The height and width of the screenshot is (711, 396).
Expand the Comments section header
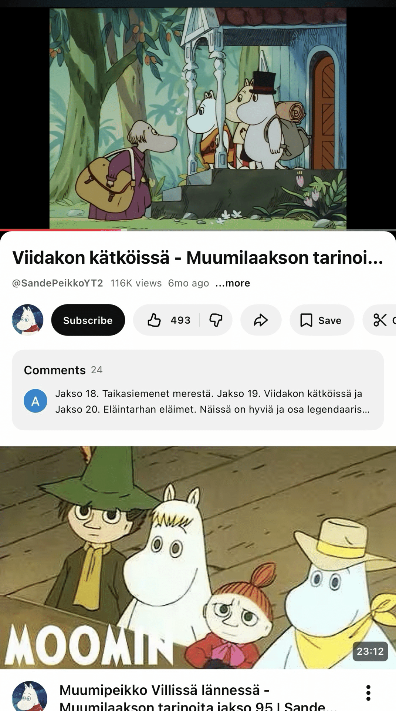click(x=63, y=370)
